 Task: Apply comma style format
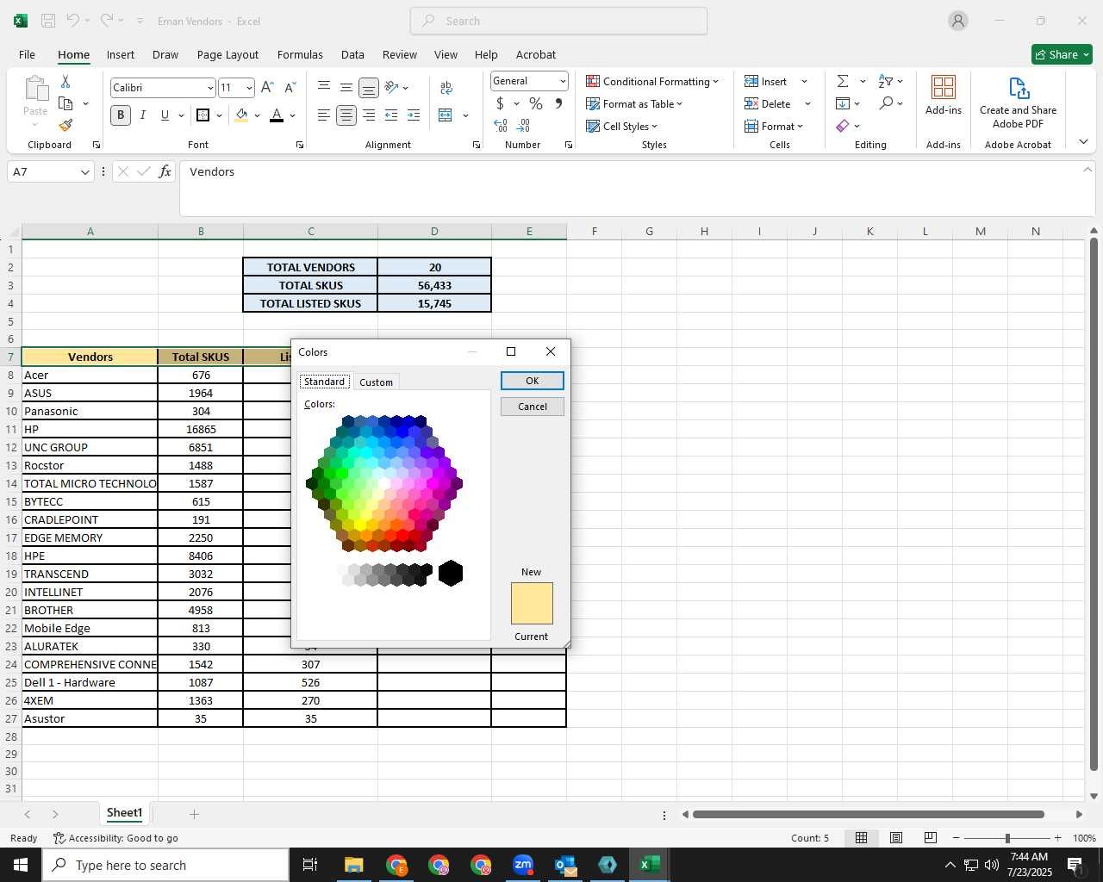pyautogui.click(x=558, y=103)
